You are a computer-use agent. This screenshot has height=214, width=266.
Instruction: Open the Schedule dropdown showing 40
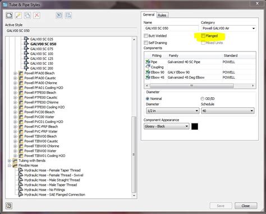tap(228, 111)
